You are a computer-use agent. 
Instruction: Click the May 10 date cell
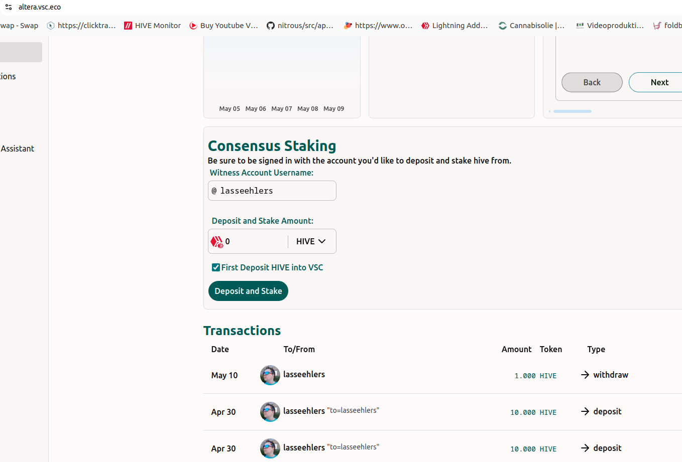pos(224,375)
